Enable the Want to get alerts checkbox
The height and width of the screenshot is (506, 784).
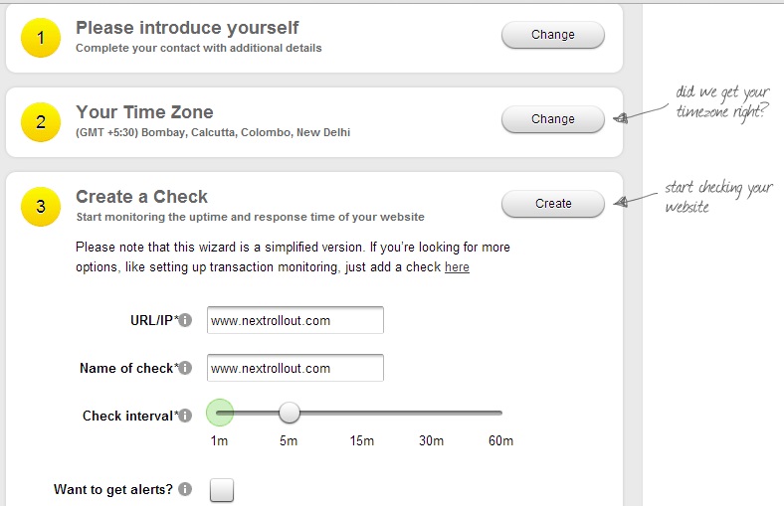click(x=222, y=490)
